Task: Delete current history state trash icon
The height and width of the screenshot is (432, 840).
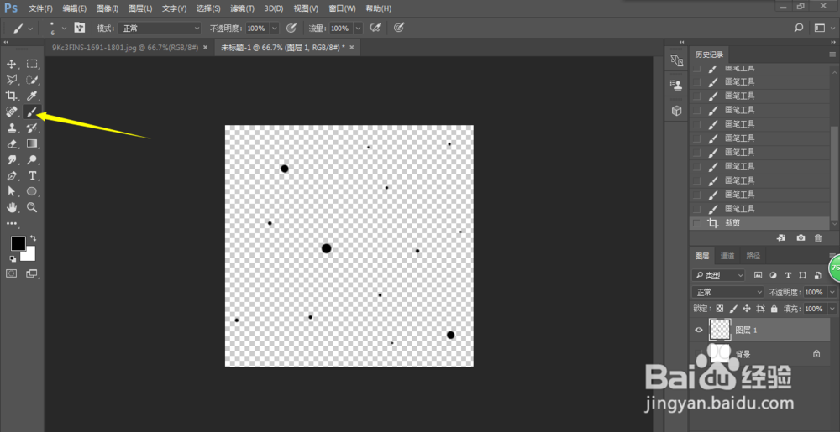Action: pyautogui.click(x=818, y=238)
